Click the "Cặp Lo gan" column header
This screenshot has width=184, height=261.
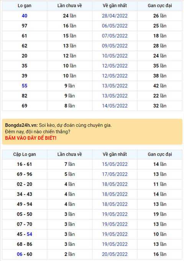pos(25,154)
